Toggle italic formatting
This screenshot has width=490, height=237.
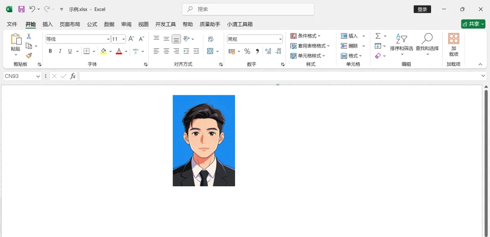coord(60,51)
